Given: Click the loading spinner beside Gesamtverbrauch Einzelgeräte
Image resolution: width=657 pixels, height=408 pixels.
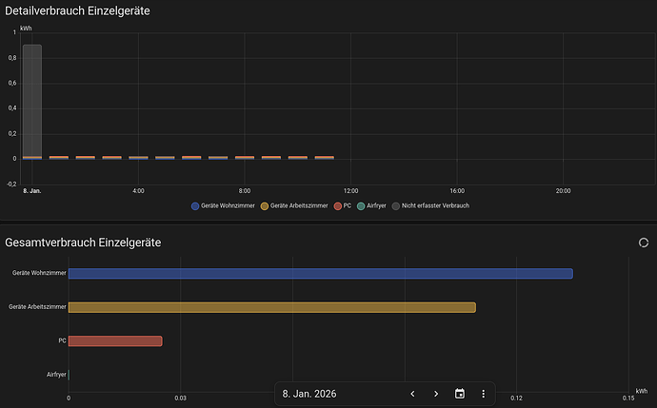Looking at the screenshot, I should coord(643,243).
